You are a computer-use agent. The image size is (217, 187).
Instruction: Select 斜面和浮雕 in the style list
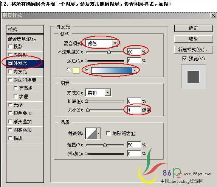[25, 80]
